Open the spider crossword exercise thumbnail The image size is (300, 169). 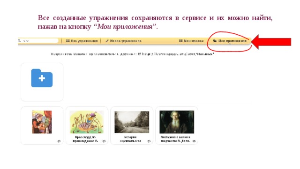(87, 122)
